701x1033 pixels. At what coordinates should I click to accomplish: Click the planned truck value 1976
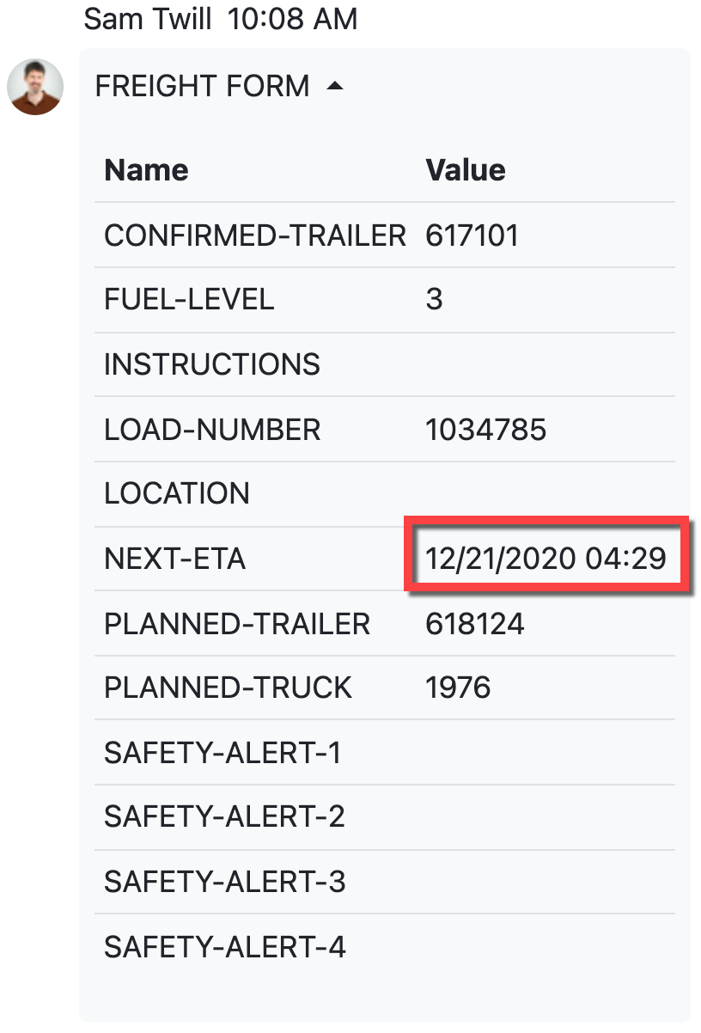[x=458, y=688]
